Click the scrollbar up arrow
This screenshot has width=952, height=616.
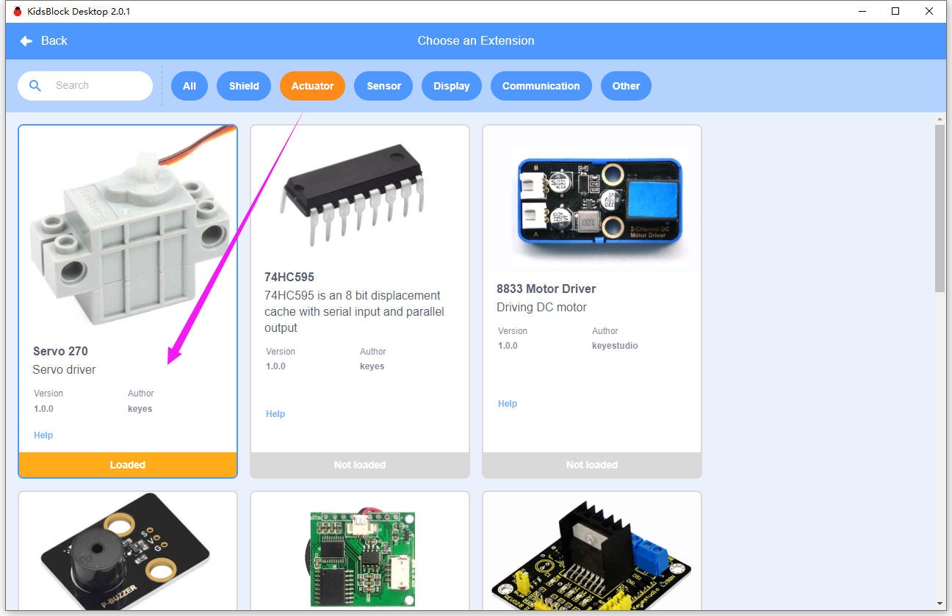click(x=940, y=118)
